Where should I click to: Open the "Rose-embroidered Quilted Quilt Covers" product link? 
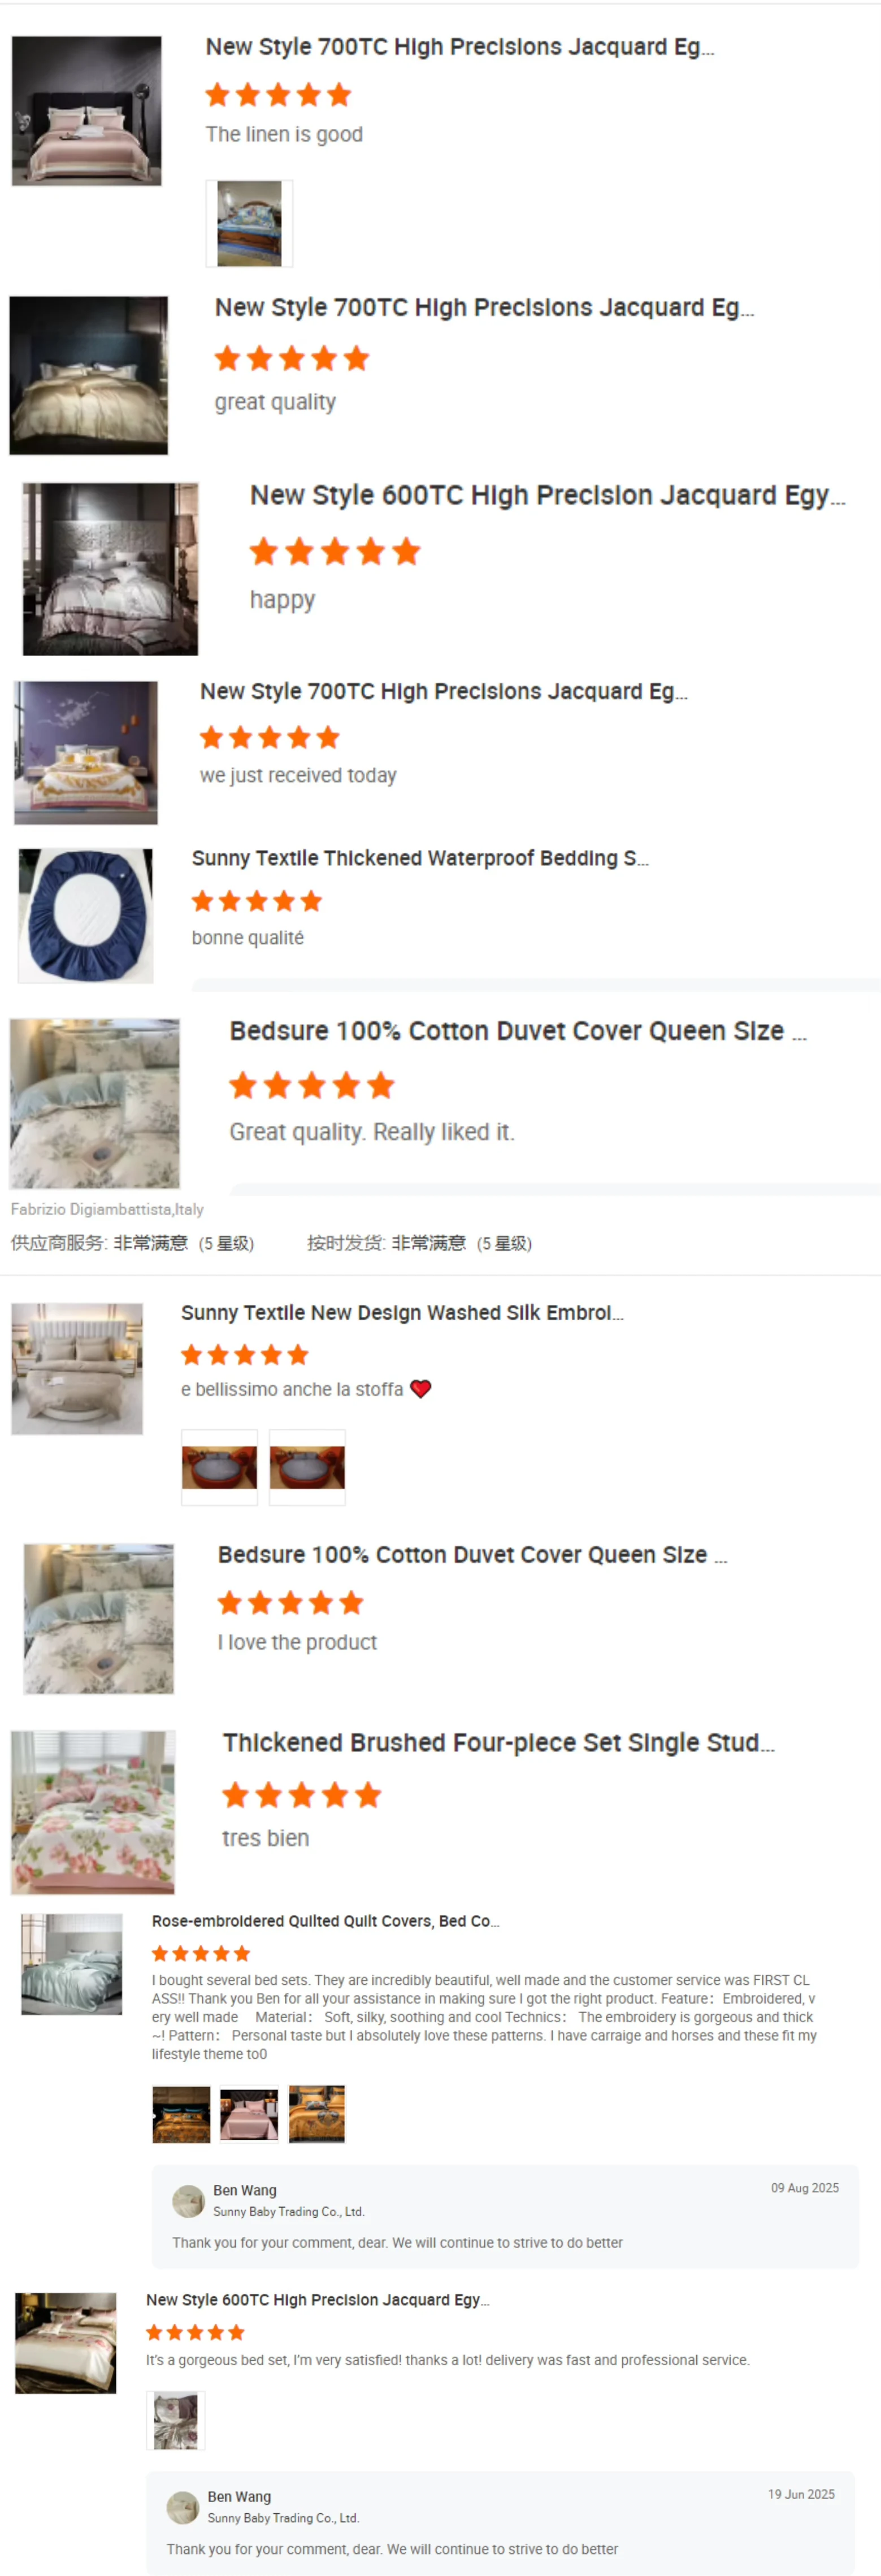pos(325,1920)
